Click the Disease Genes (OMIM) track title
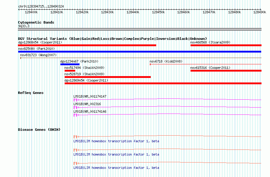270x177 pixels. click(39, 130)
